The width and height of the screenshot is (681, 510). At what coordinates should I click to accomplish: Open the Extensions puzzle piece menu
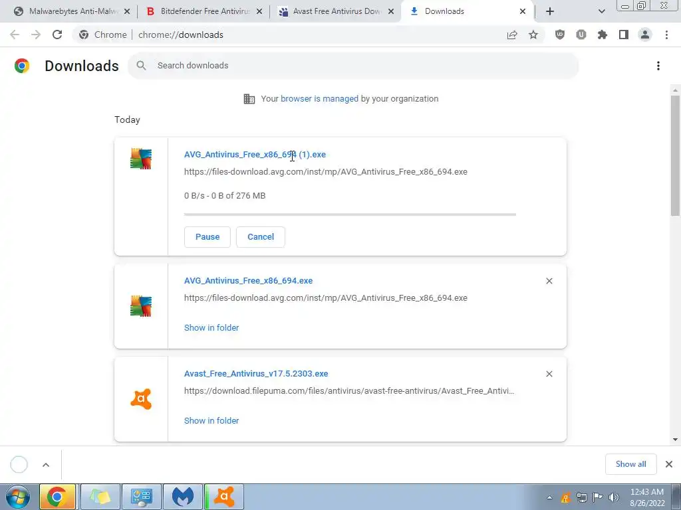tap(603, 35)
